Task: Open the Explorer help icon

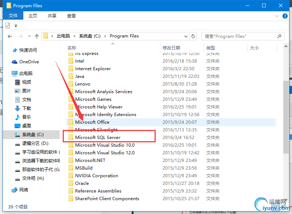Action: click(285, 16)
